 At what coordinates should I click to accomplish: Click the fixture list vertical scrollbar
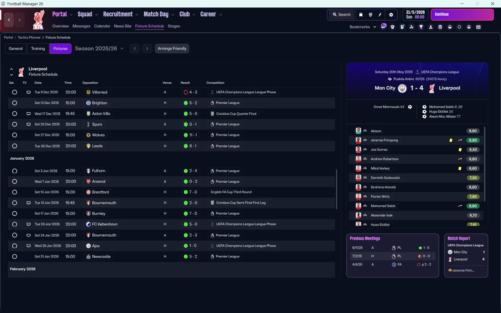pos(337,189)
